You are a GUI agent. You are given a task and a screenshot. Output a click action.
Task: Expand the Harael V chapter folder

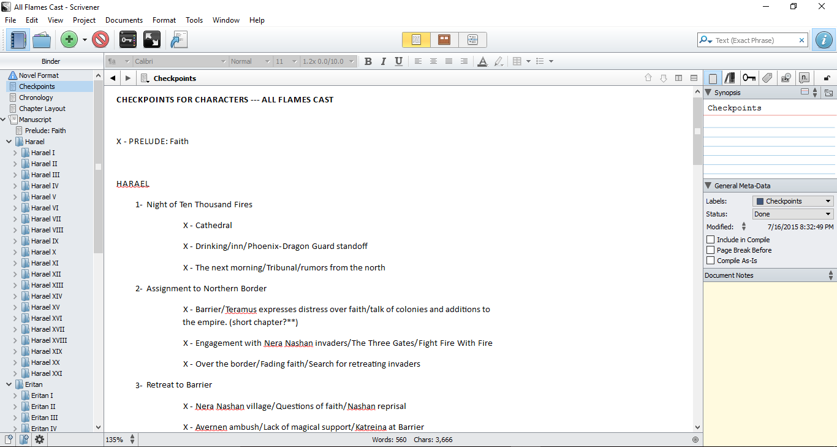click(15, 197)
